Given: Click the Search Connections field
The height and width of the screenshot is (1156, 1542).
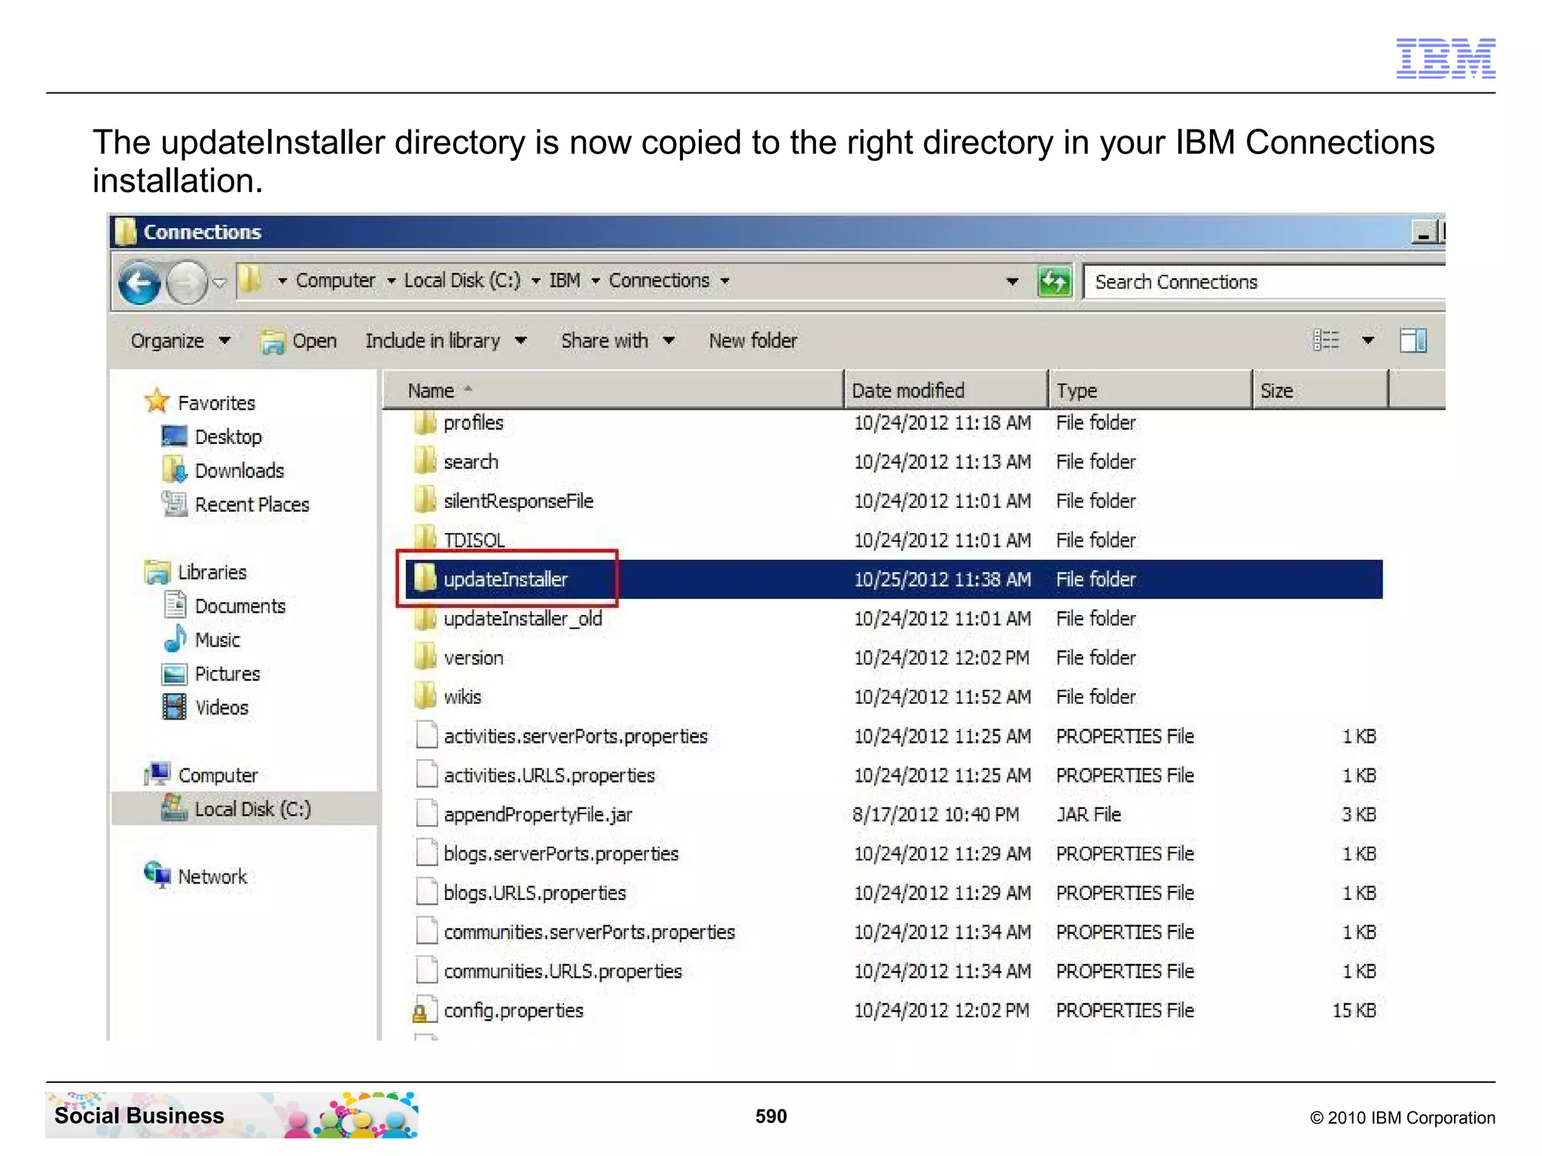Looking at the screenshot, I should [x=1265, y=282].
